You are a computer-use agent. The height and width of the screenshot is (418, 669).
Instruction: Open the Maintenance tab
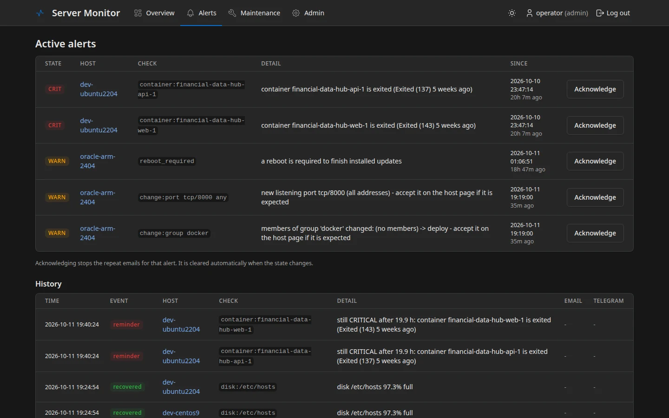tap(254, 13)
